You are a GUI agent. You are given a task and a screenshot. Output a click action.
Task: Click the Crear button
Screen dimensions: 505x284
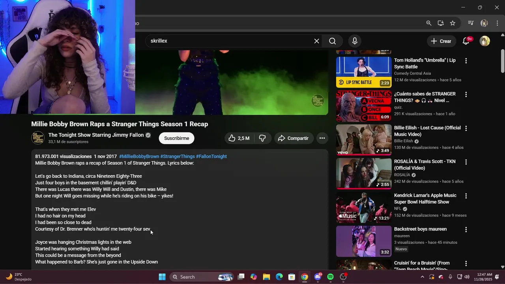click(441, 41)
